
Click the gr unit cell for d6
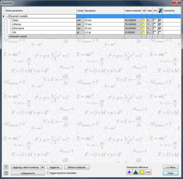pos(80,32)
